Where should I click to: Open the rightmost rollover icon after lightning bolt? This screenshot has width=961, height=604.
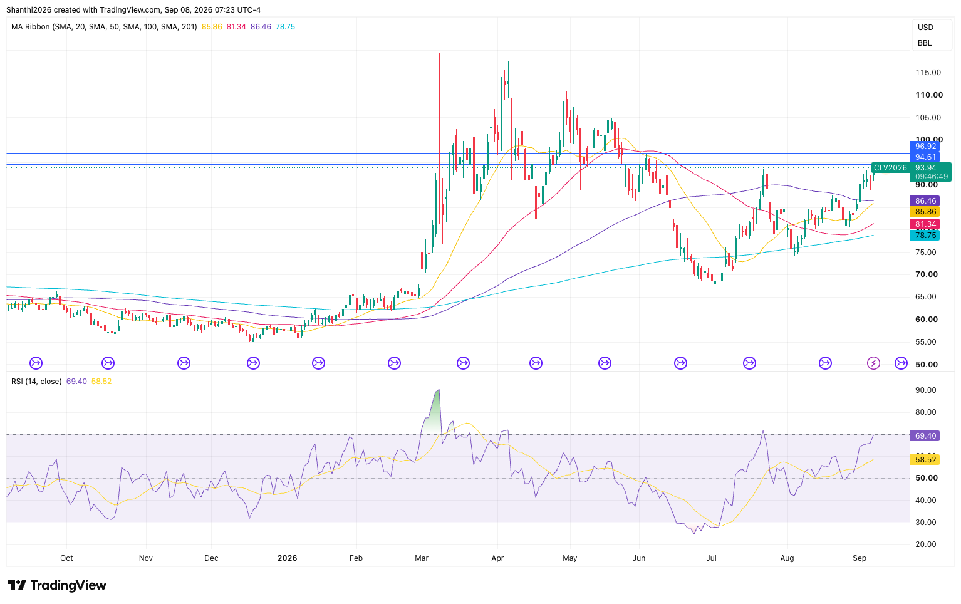[901, 363]
